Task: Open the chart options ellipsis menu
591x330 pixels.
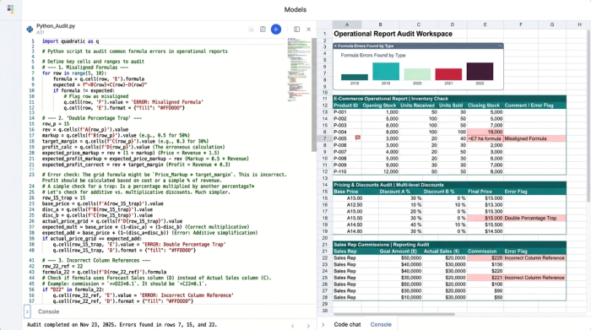Action: 500,46
